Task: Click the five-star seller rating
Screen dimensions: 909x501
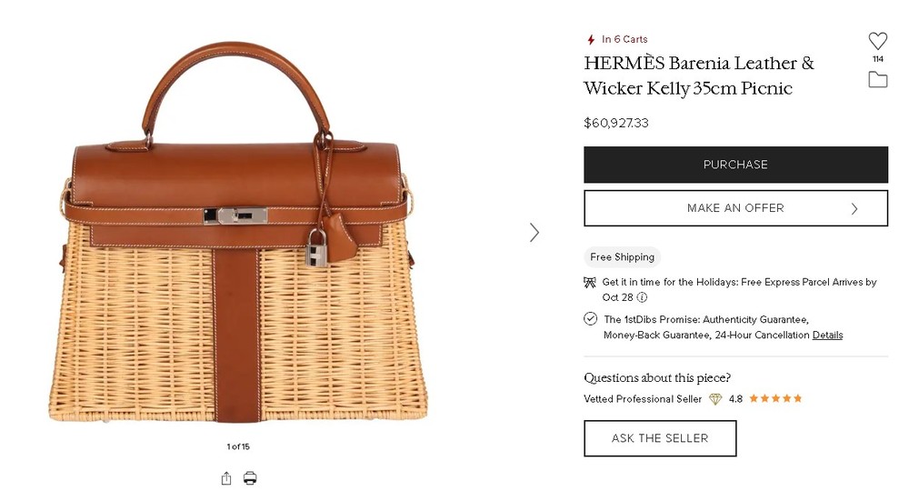Action: click(775, 399)
